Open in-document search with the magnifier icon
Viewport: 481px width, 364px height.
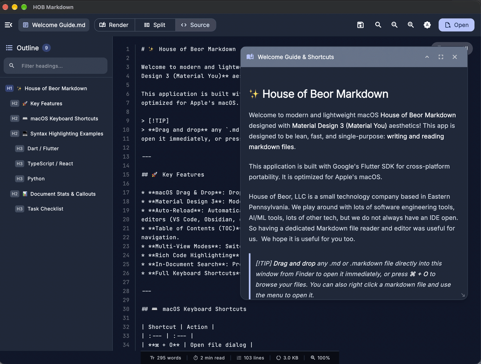pyautogui.click(x=378, y=25)
